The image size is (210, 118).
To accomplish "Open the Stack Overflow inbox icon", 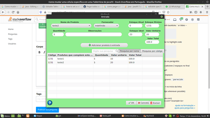I will tap(175, 20).
